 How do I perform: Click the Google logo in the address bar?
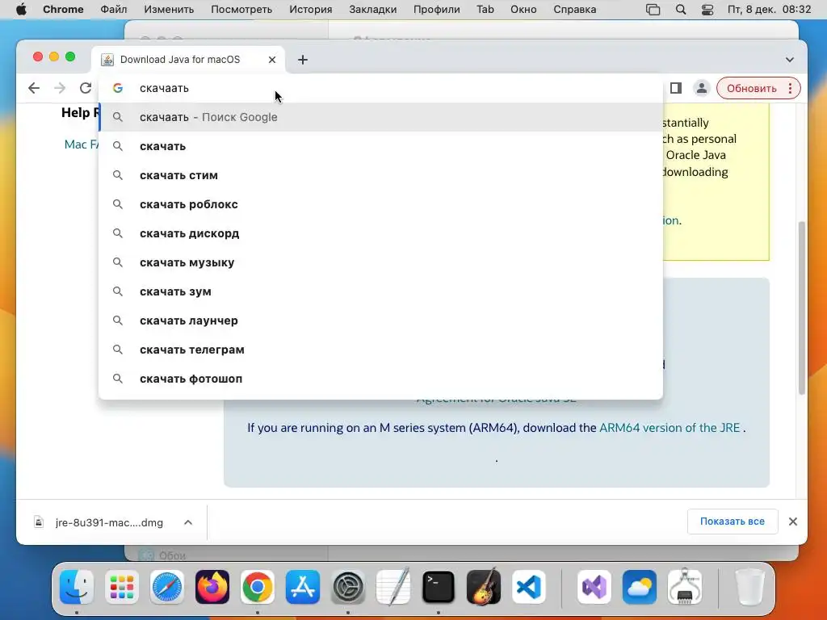click(118, 88)
